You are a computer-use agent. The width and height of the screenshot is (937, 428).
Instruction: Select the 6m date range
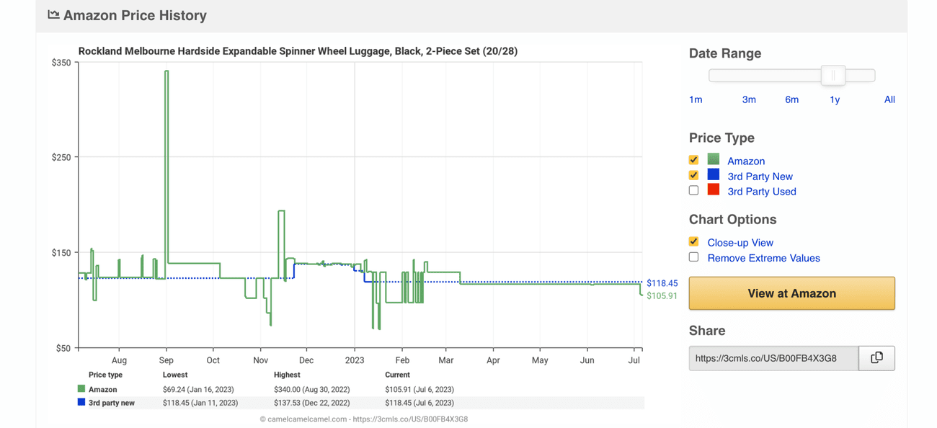(791, 99)
